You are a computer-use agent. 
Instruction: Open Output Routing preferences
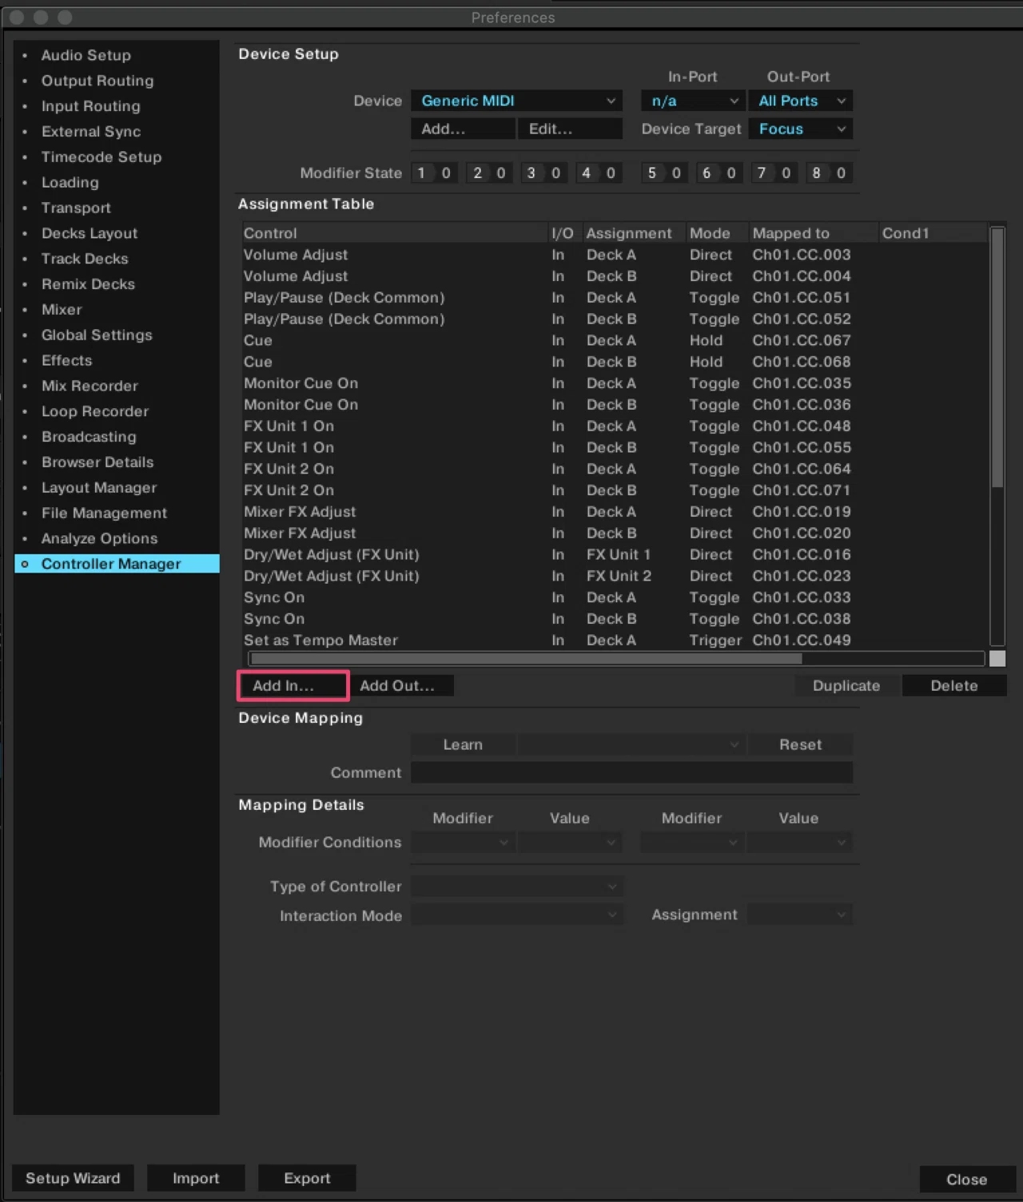pyautogui.click(x=98, y=81)
